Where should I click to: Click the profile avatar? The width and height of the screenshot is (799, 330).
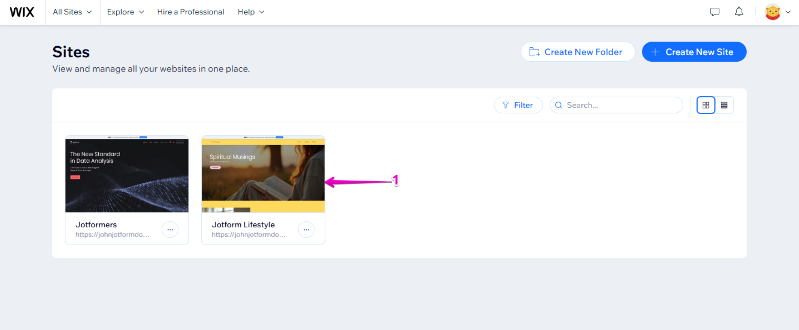coord(772,12)
